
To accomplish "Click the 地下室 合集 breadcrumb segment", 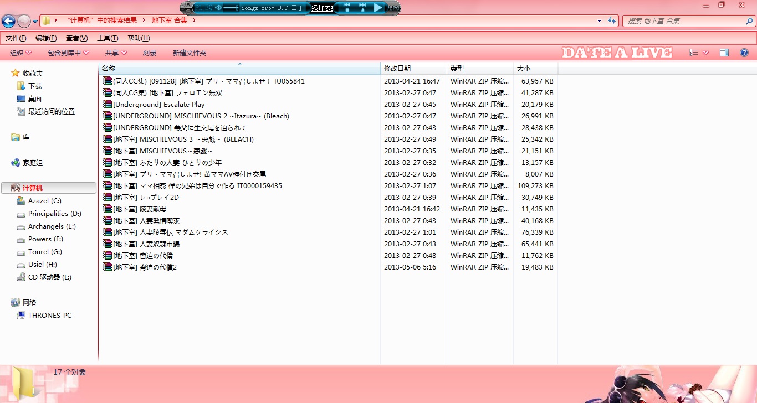I will coord(170,20).
